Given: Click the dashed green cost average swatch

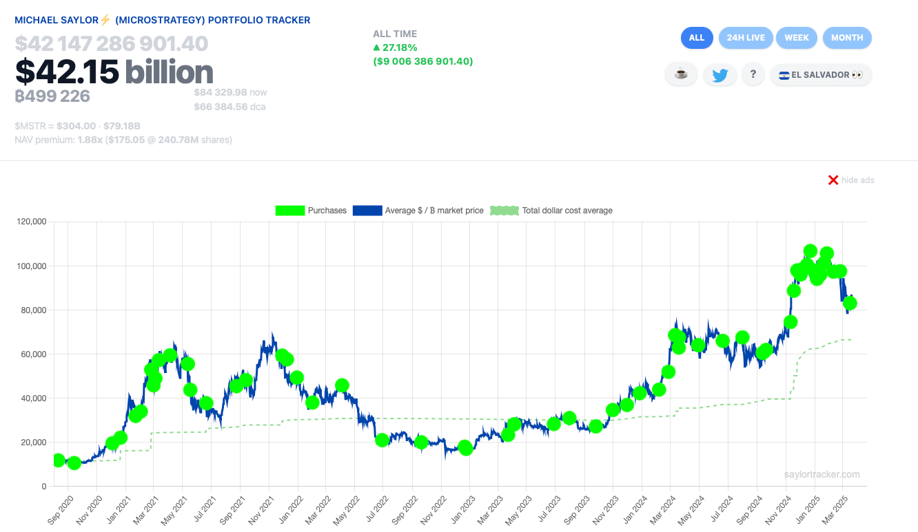Looking at the screenshot, I should [504, 211].
